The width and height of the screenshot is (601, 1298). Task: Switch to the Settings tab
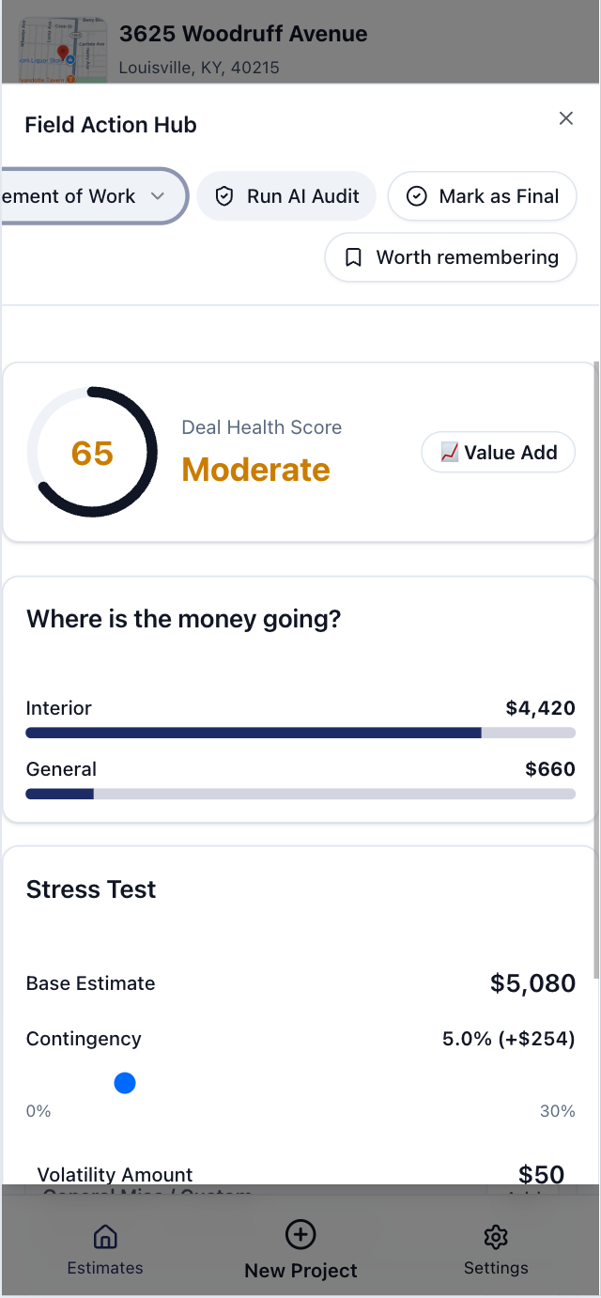click(495, 1250)
